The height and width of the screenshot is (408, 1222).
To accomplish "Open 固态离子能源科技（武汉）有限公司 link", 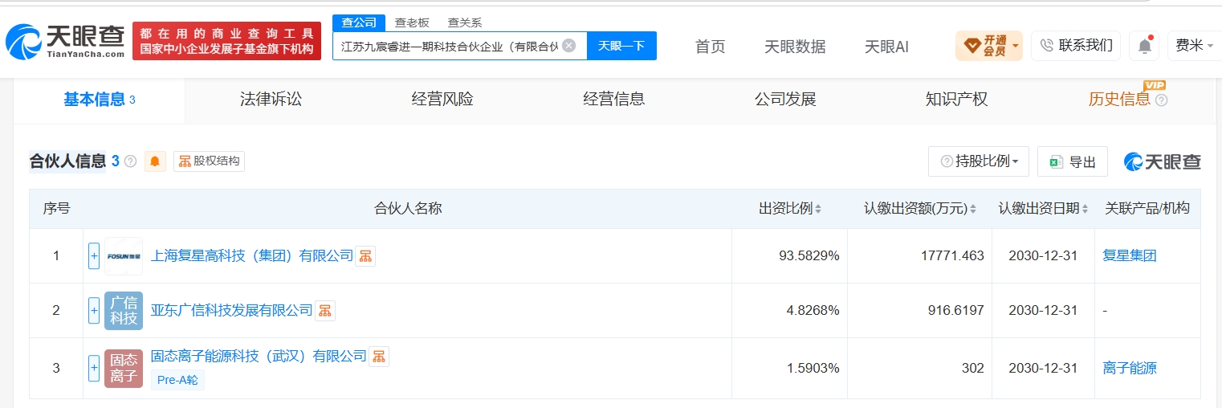I will click(x=259, y=357).
